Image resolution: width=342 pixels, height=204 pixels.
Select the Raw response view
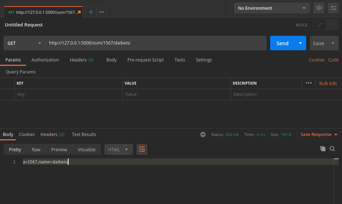(36, 149)
